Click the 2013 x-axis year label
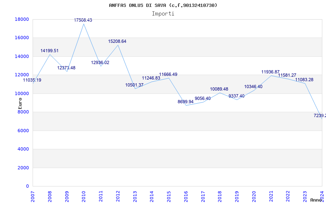 click(135, 197)
